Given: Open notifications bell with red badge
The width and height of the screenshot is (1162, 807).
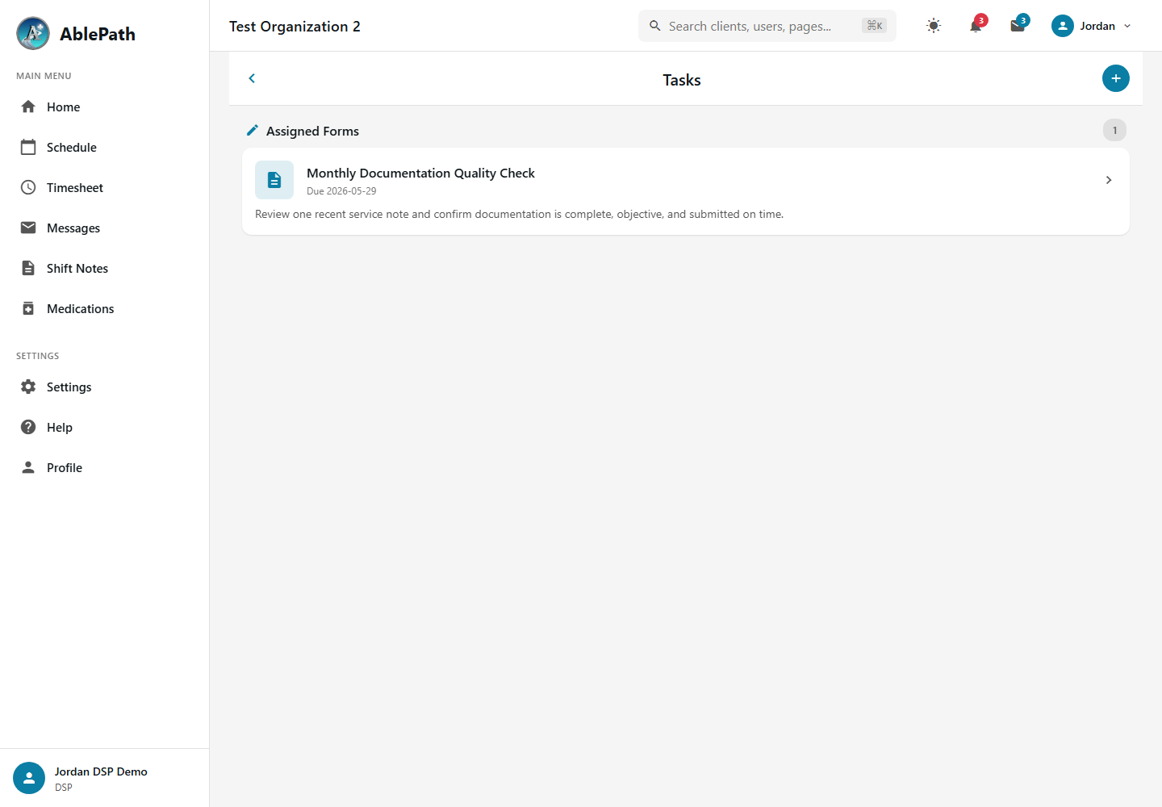Looking at the screenshot, I should pyautogui.click(x=976, y=25).
